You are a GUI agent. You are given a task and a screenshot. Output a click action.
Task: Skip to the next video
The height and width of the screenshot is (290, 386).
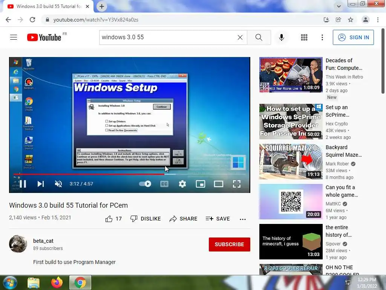(41, 184)
